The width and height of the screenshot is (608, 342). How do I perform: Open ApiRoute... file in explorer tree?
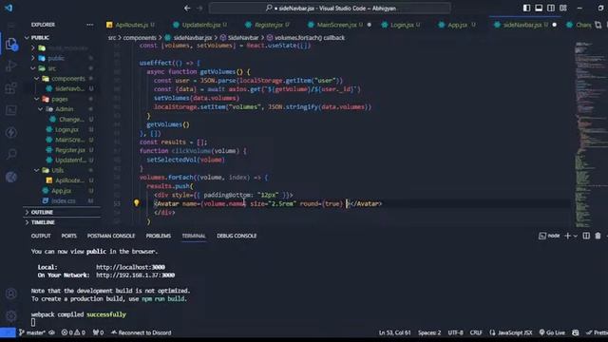click(x=69, y=180)
